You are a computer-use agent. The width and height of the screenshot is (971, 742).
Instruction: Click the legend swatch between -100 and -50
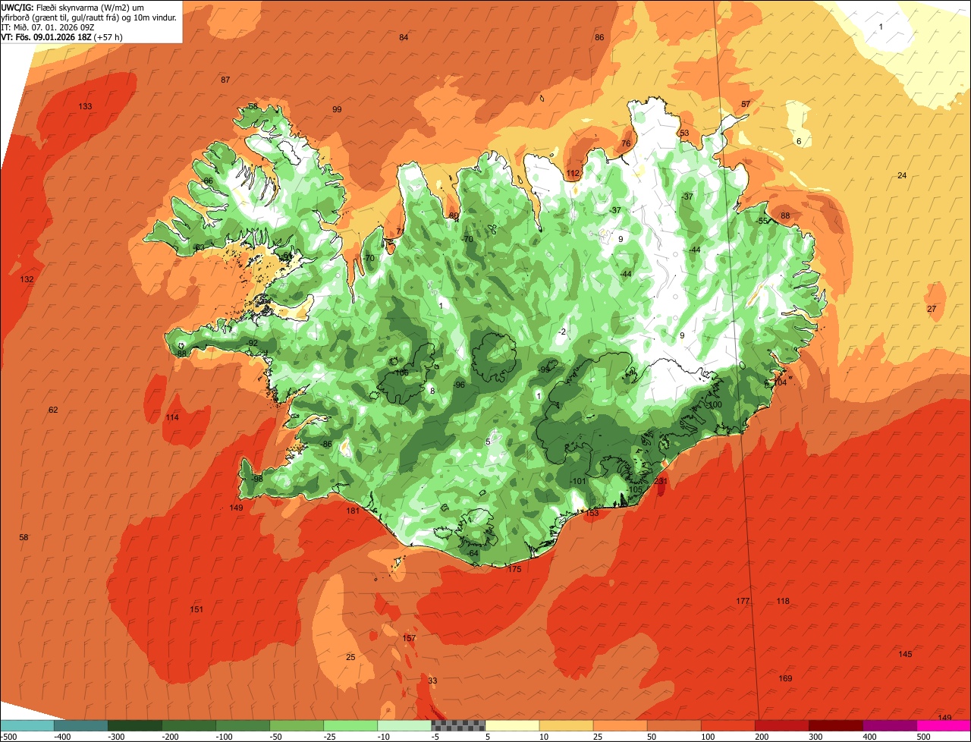243,725
